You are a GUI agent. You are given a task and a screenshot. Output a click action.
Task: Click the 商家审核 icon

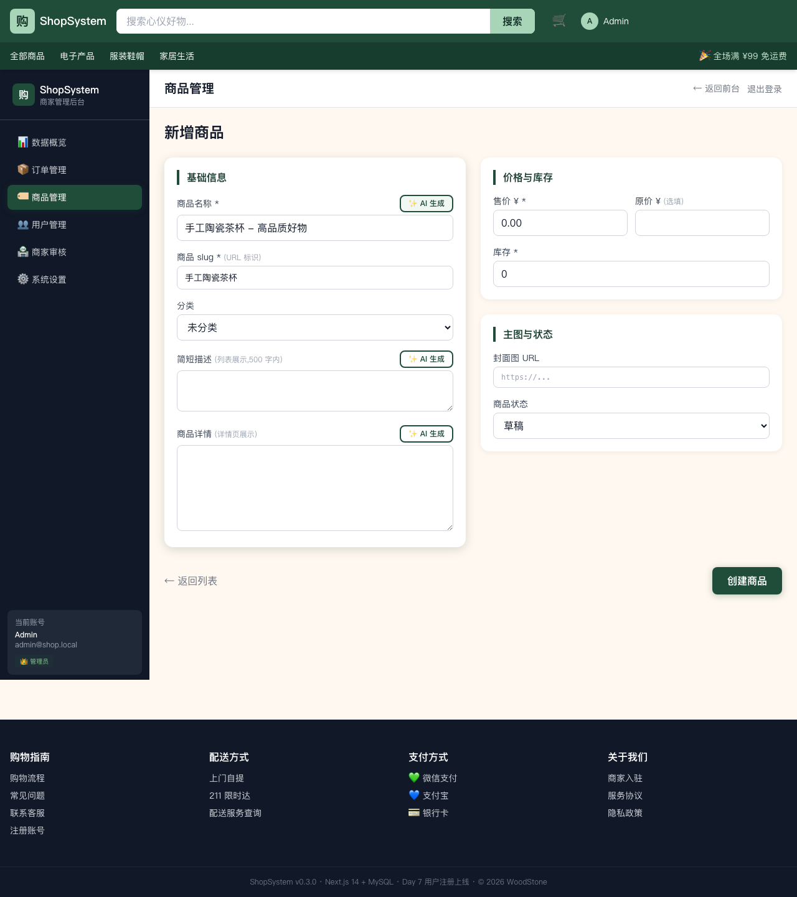pos(23,251)
